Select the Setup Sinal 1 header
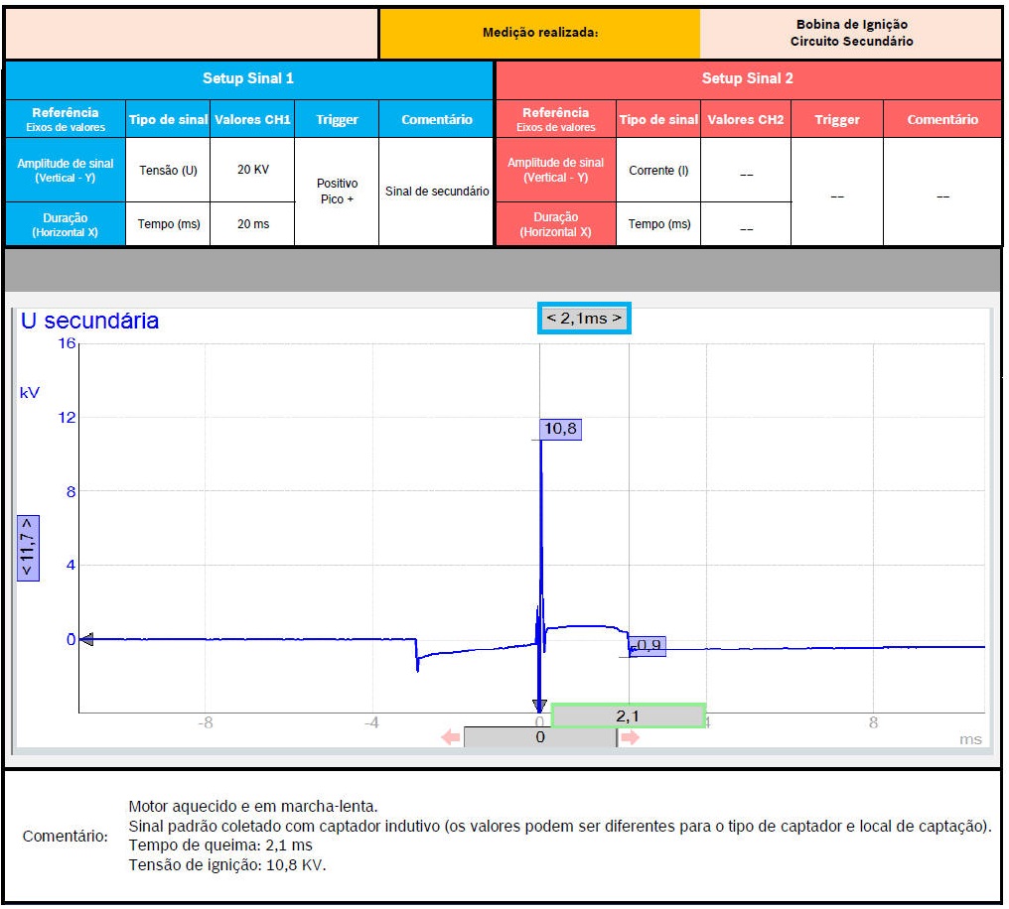Viewport: 1009px width, 909px height. click(248, 78)
